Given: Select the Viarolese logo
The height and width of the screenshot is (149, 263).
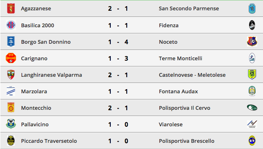Looking at the screenshot, I should pos(252,124).
